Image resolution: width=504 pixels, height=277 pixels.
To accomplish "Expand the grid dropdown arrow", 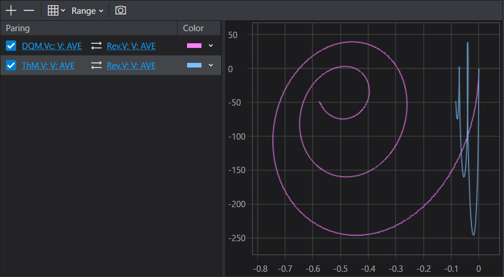I will 64,10.
